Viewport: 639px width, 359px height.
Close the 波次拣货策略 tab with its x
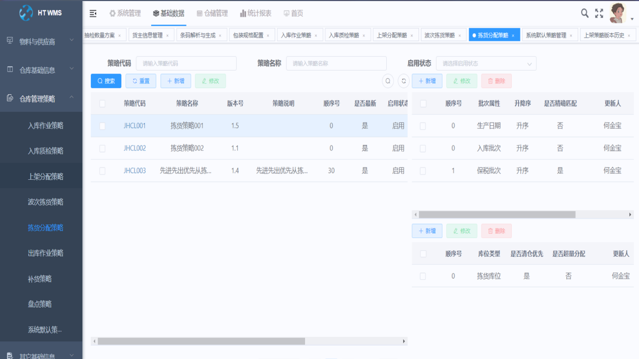tap(461, 36)
